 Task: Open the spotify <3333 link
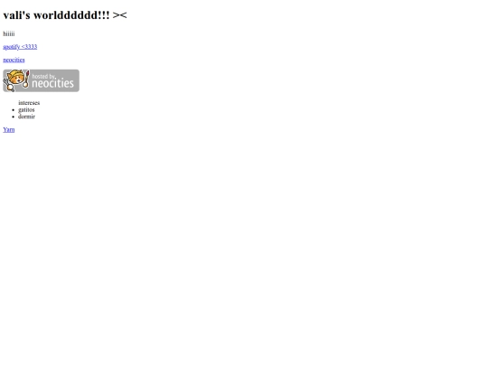[x=20, y=47]
